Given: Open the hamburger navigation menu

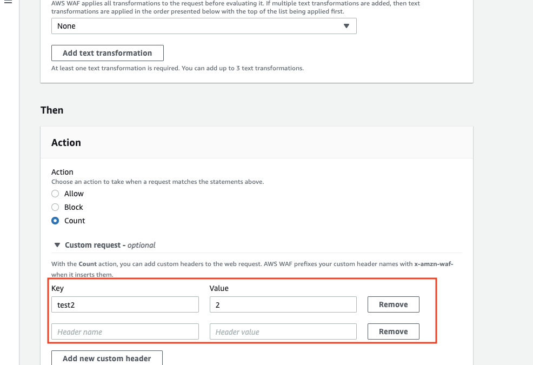Looking at the screenshot, I should point(8,2).
